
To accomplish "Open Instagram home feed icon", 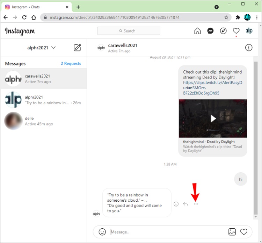I will pyautogui.click(x=197, y=31).
